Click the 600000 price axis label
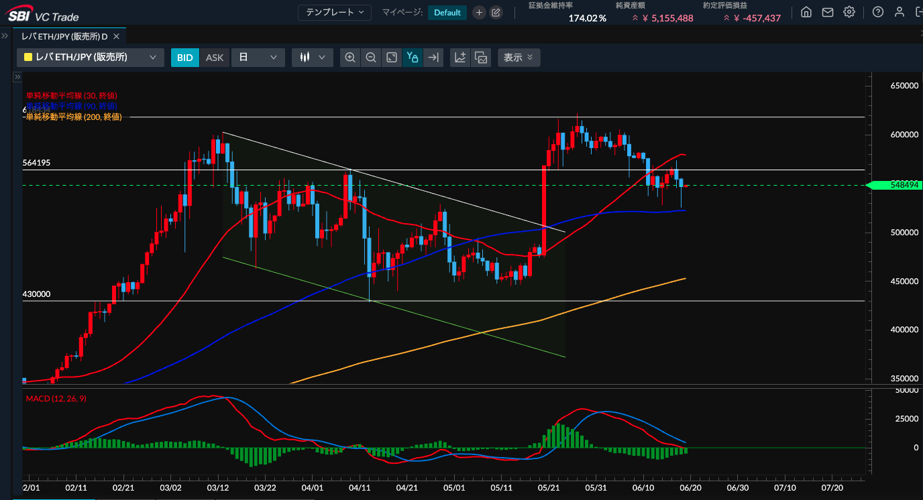923x500 pixels. [x=904, y=135]
